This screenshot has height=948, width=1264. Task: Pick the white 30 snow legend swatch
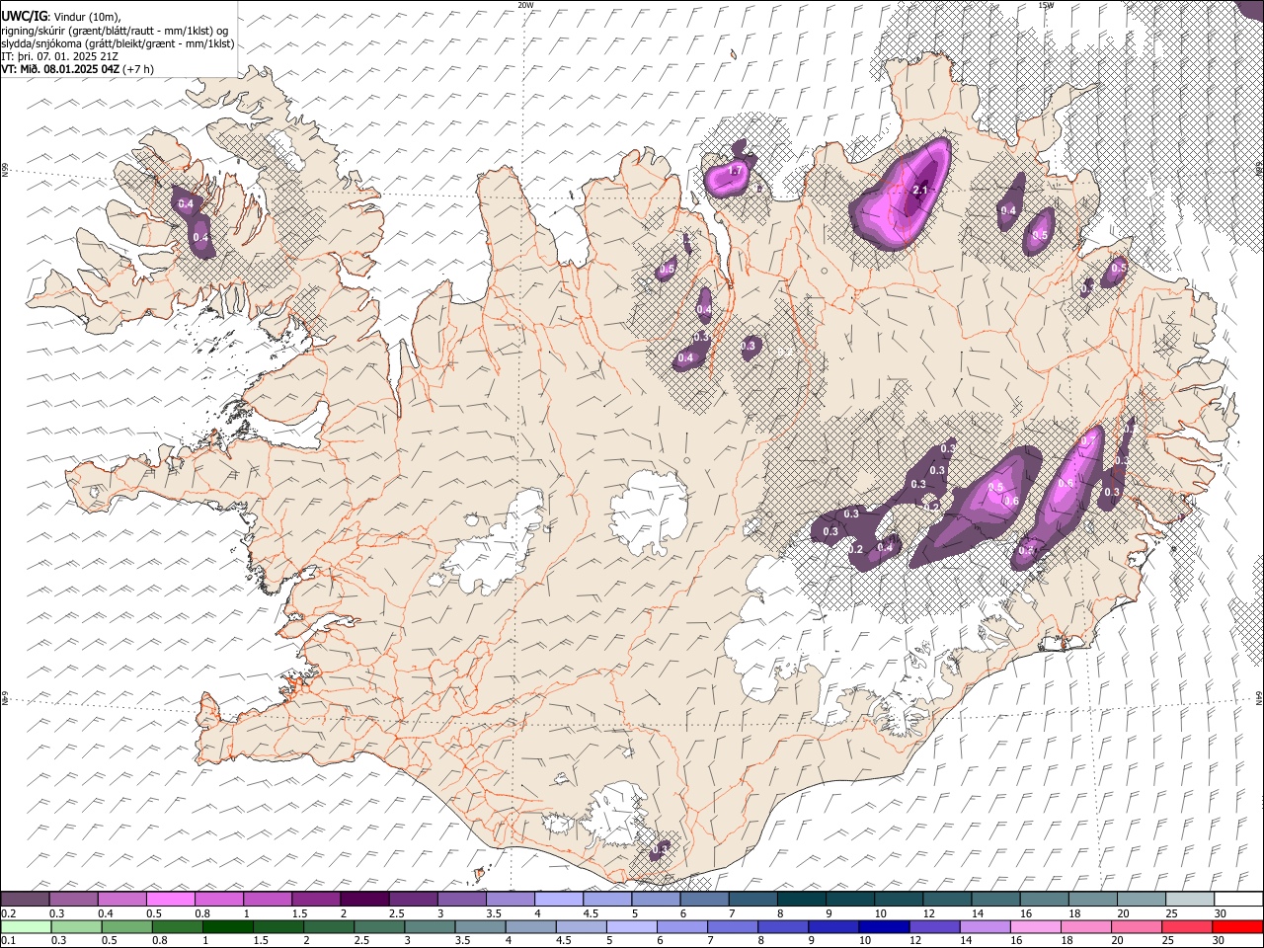click(1238, 899)
